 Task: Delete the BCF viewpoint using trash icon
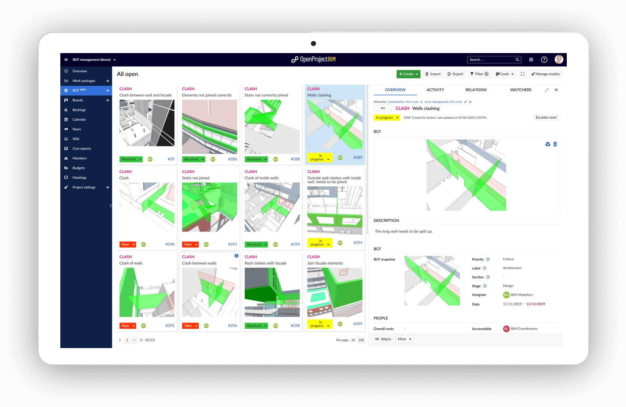tap(555, 144)
